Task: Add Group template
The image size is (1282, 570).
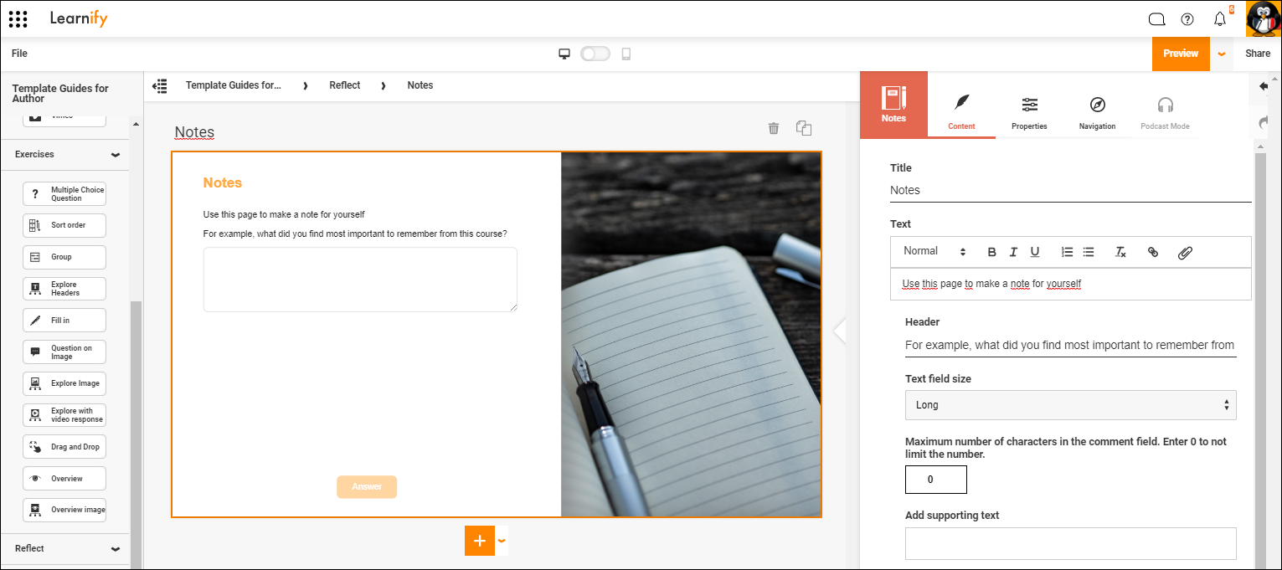Action: (64, 257)
